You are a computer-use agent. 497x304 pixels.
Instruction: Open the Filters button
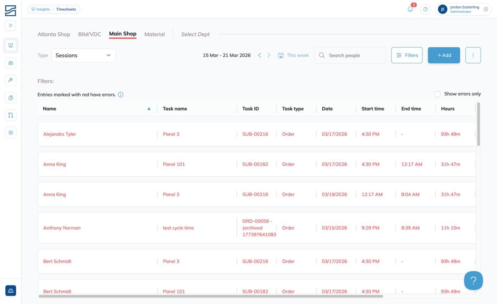tap(407, 55)
